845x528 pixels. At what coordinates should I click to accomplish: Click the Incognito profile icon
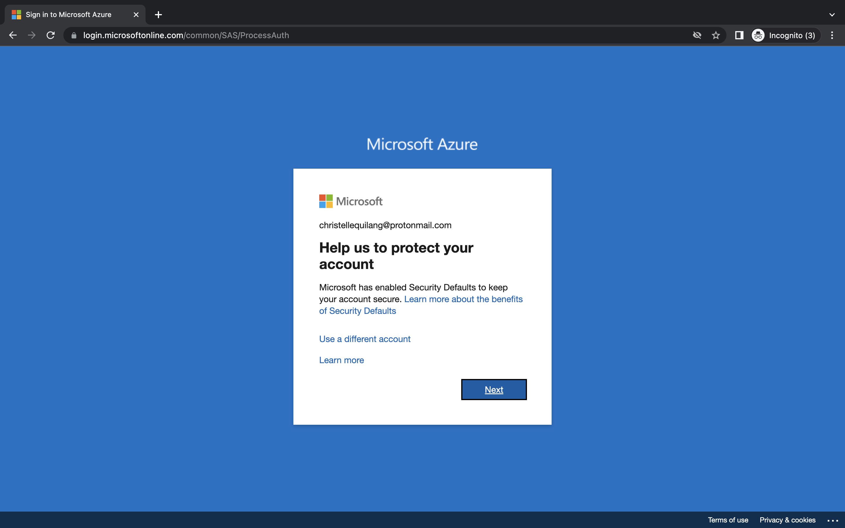pos(758,35)
